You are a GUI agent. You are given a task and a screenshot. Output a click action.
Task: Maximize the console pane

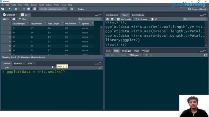100,64
